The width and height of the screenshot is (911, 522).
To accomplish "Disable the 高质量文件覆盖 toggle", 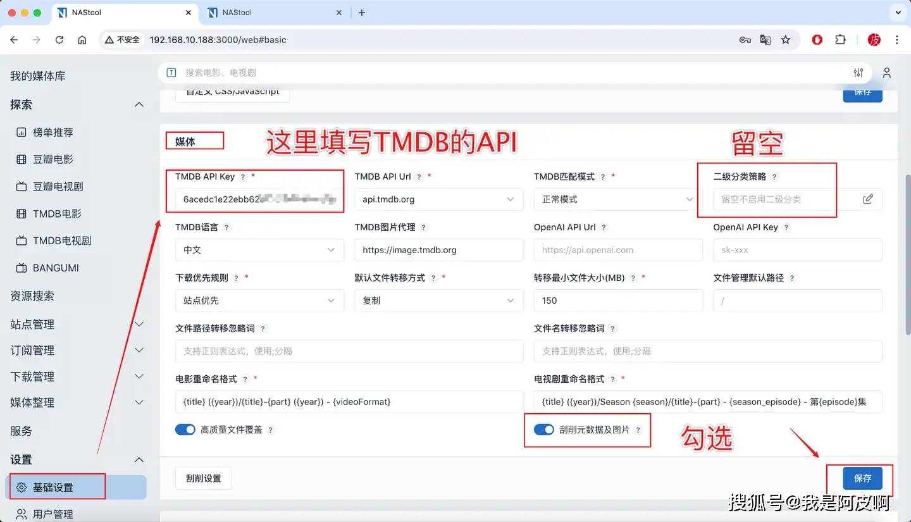I will [x=185, y=429].
